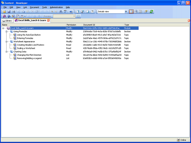Click the blue Link New Section icon
Viewport: 191px width, 143px height.
[9, 16]
